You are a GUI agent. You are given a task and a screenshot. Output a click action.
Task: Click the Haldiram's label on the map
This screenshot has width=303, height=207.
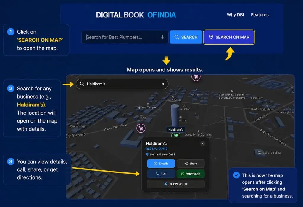(176, 129)
